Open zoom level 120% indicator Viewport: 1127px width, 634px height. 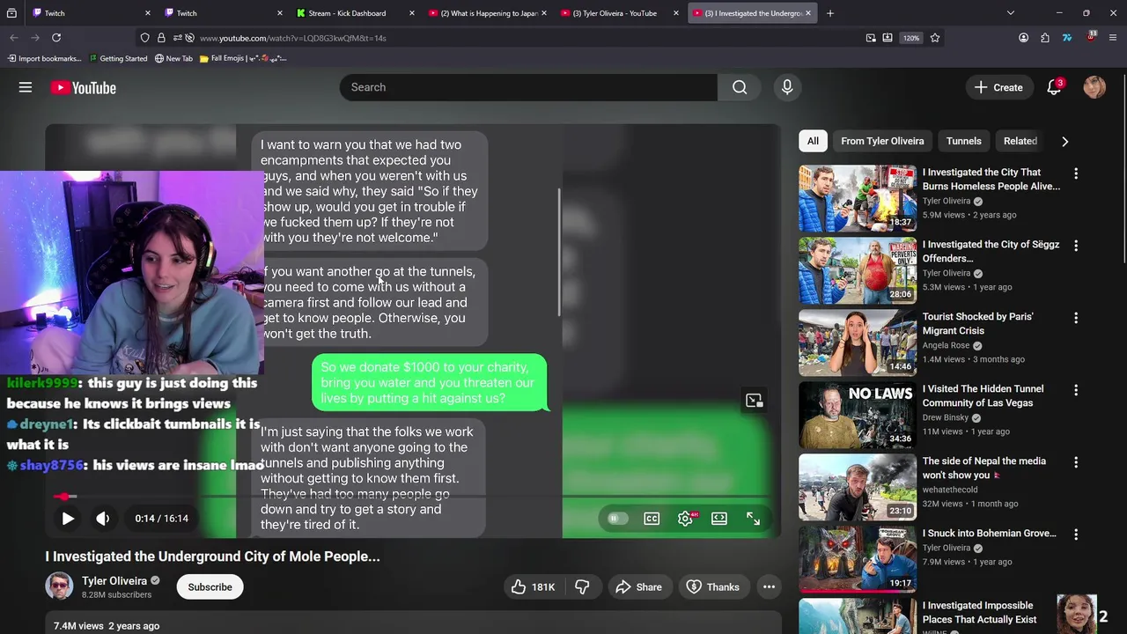click(x=911, y=38)
